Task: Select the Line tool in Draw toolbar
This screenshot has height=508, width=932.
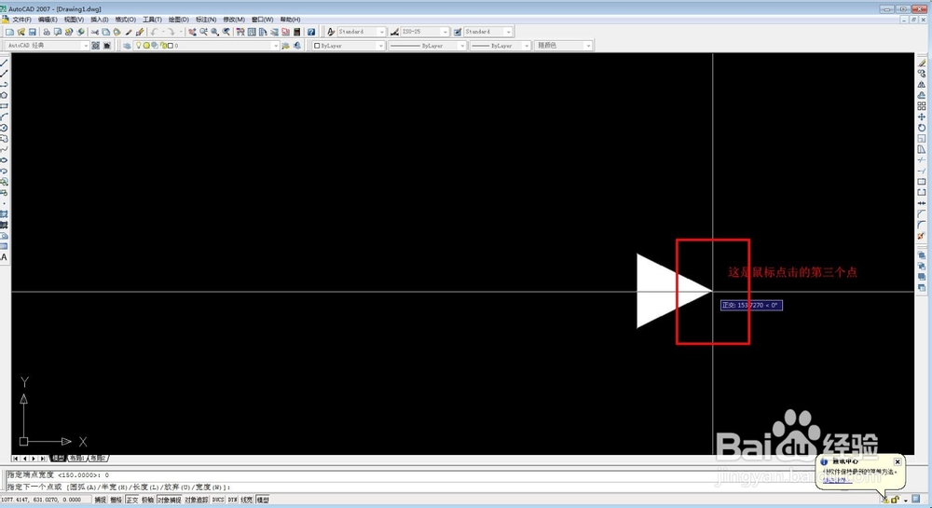Action: point(4,62)
